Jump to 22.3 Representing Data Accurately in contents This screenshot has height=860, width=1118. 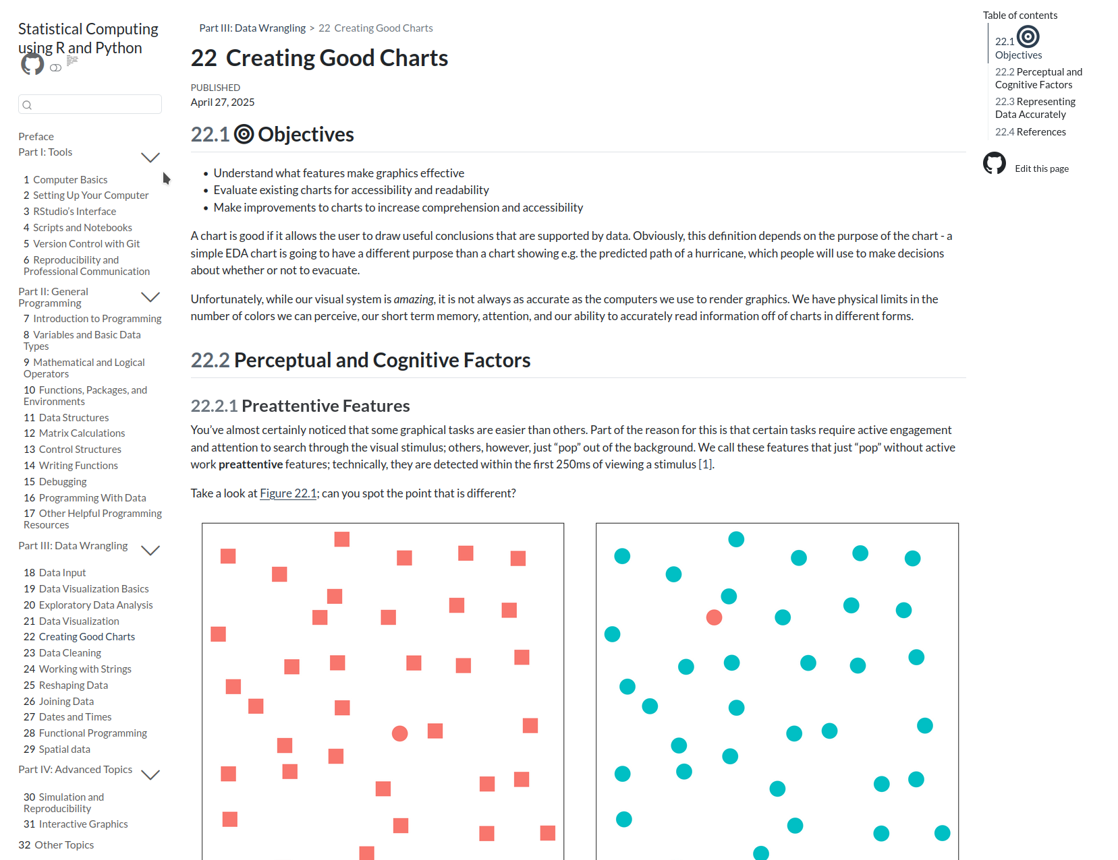tap(1035, 108)
